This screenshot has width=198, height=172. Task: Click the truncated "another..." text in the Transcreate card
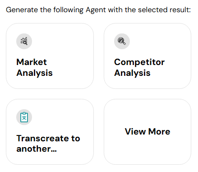37,149
